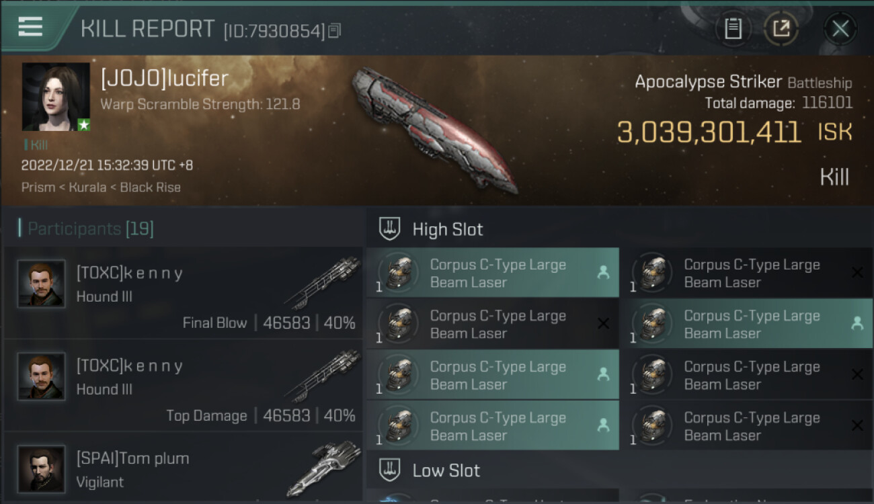Click the person icon on the second right laser
This screenshot has width=874, height=504.
[x=857, y=323]
